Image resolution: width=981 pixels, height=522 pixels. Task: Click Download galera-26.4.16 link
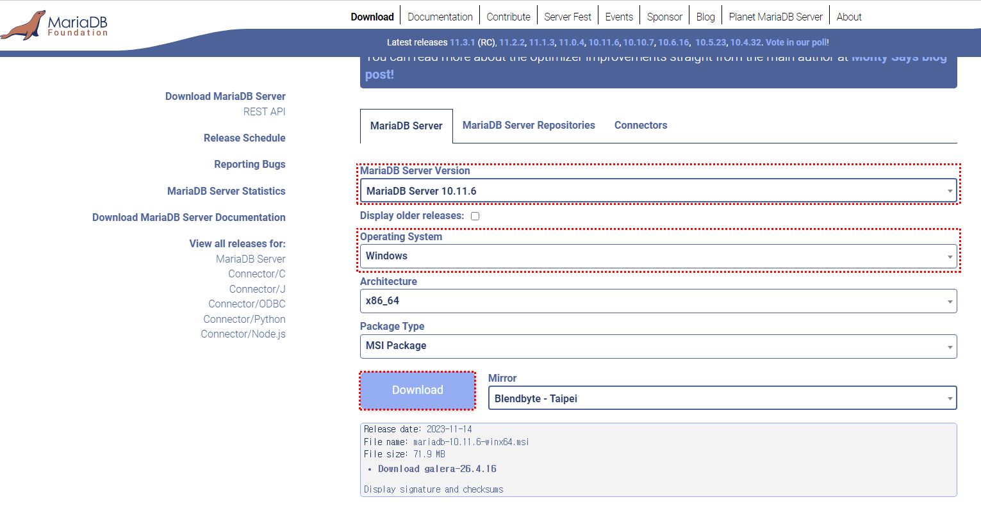(x=437, y=469)
